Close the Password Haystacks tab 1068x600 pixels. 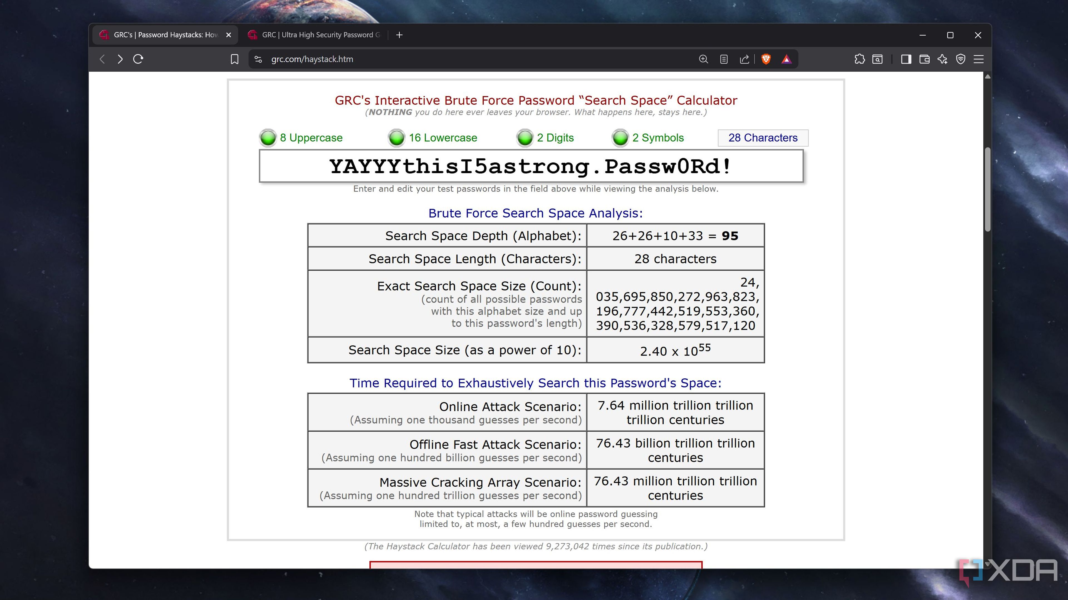click(x=228, y=35)
